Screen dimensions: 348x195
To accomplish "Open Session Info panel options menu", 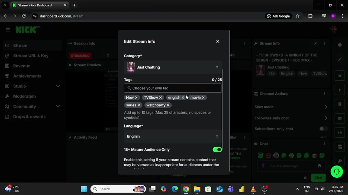I will 245,43.
